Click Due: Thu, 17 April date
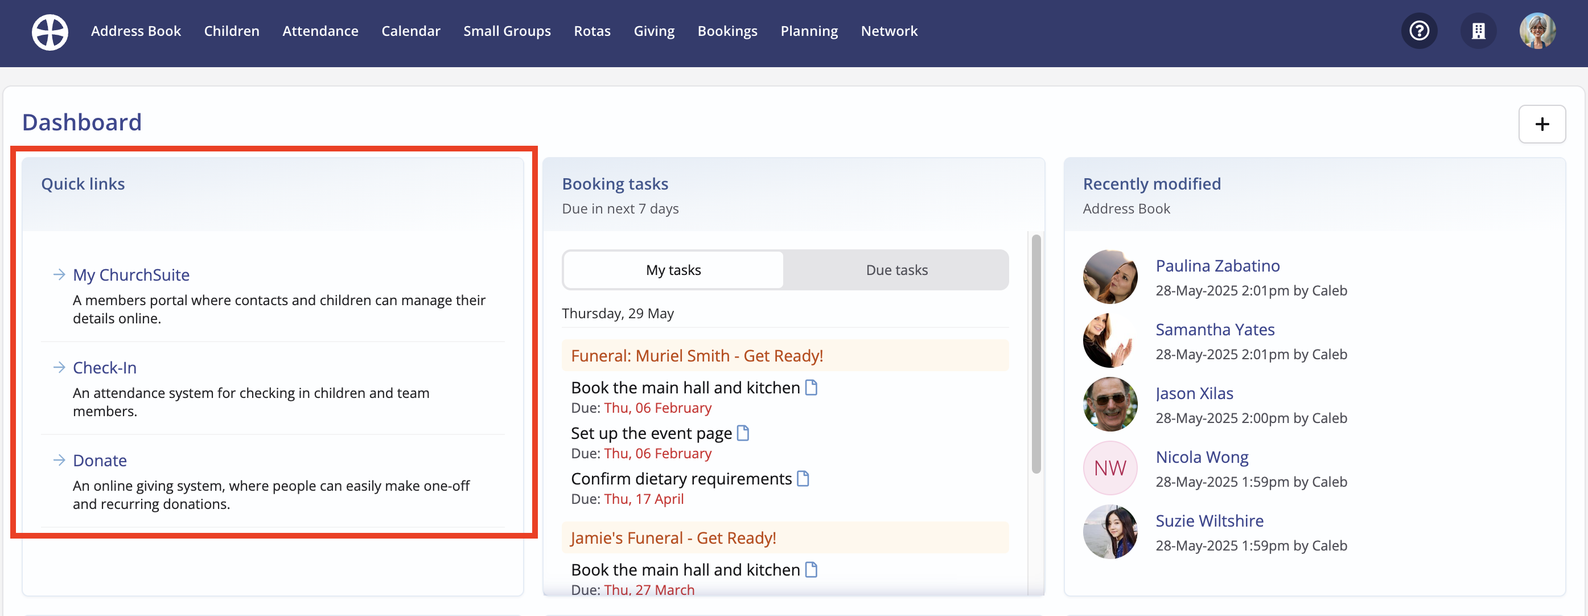This screenshot has height=616, width=1588. click(627, 499)
